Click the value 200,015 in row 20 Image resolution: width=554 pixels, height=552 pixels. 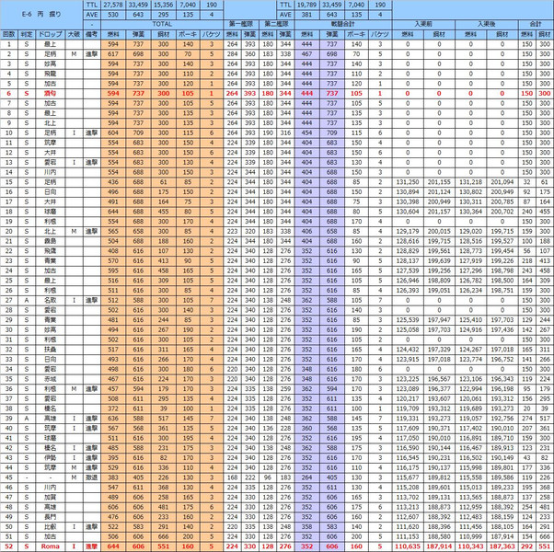click(439, 231)
